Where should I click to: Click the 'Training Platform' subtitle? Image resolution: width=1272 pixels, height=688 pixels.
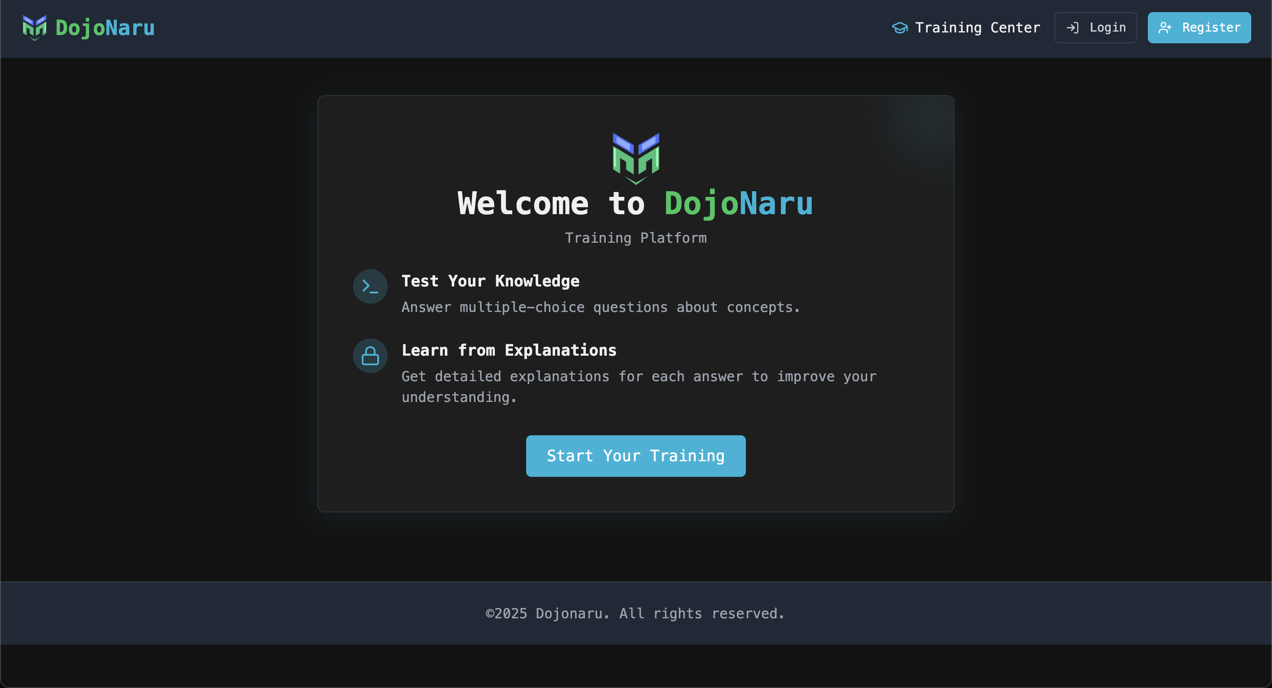click(x=636, y=238)
